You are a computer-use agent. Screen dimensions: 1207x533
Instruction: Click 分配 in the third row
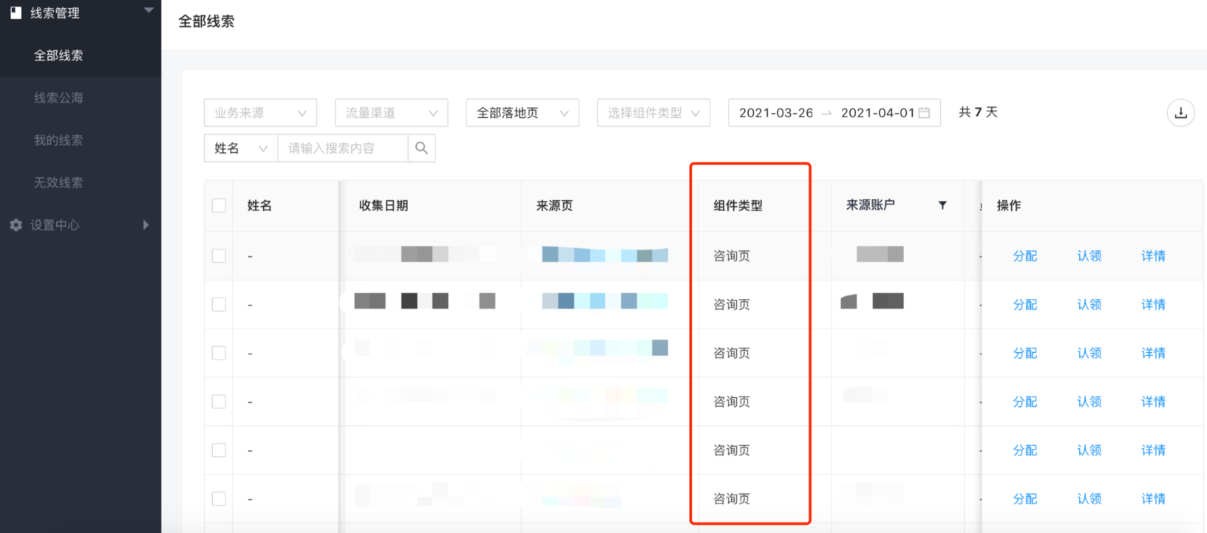point(1024,354)
